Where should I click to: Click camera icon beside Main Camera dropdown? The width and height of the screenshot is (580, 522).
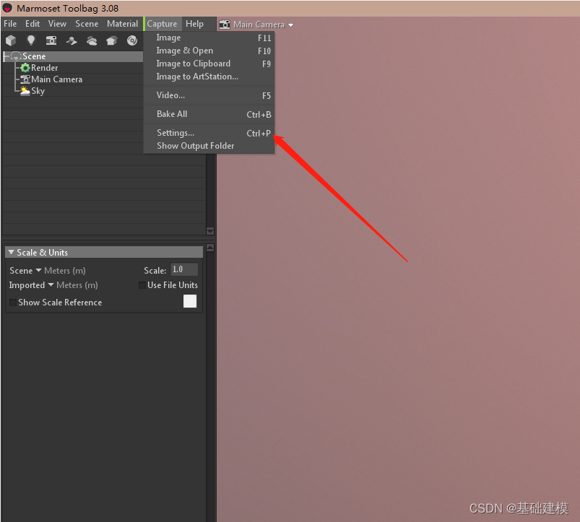point(225,25)
